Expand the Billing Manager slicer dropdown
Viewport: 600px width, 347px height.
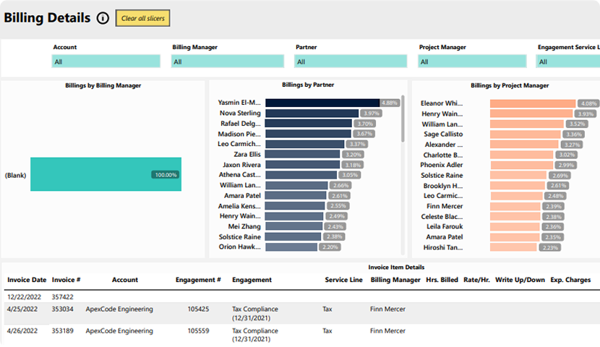228,62
